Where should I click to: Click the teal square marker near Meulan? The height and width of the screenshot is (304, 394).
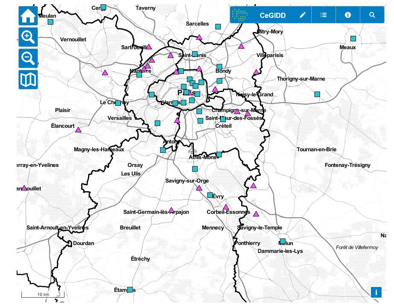pyautogui.click(x=50, y=22)
